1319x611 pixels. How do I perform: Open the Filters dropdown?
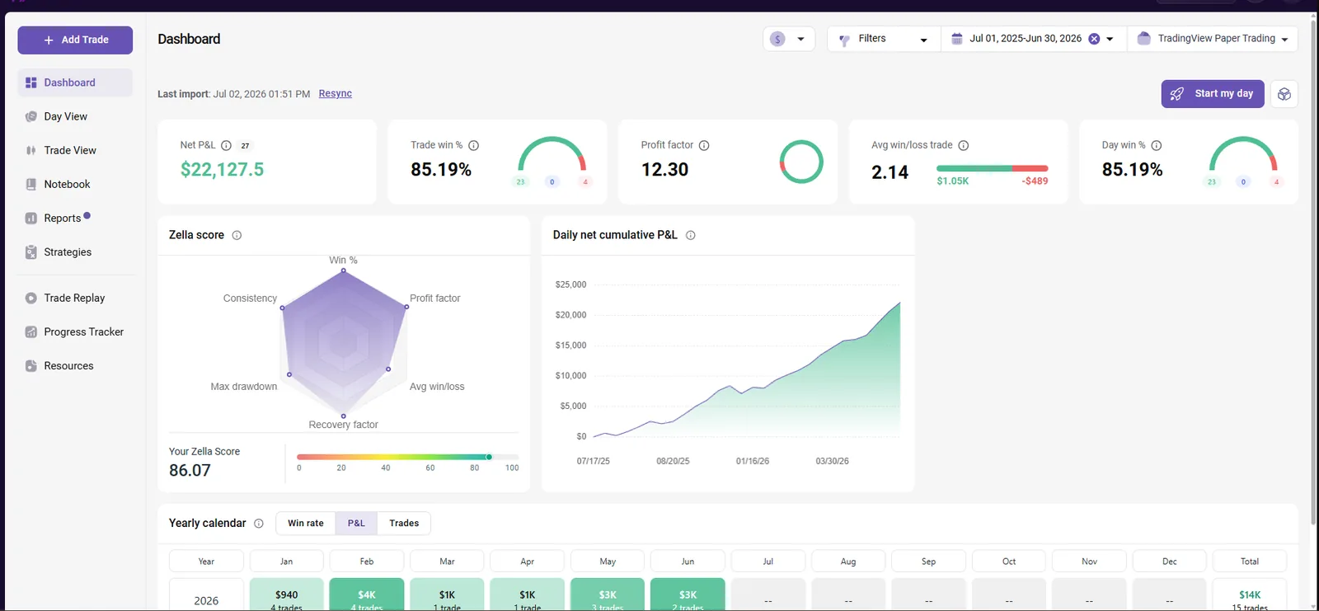click(884, 39)
